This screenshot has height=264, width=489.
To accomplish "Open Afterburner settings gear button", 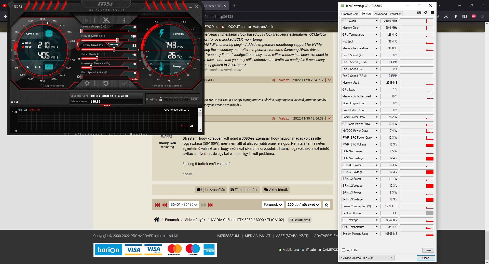I will pos(87,83).
